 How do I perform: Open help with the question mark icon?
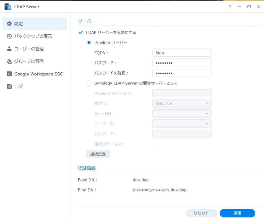[x=230, y=7]
